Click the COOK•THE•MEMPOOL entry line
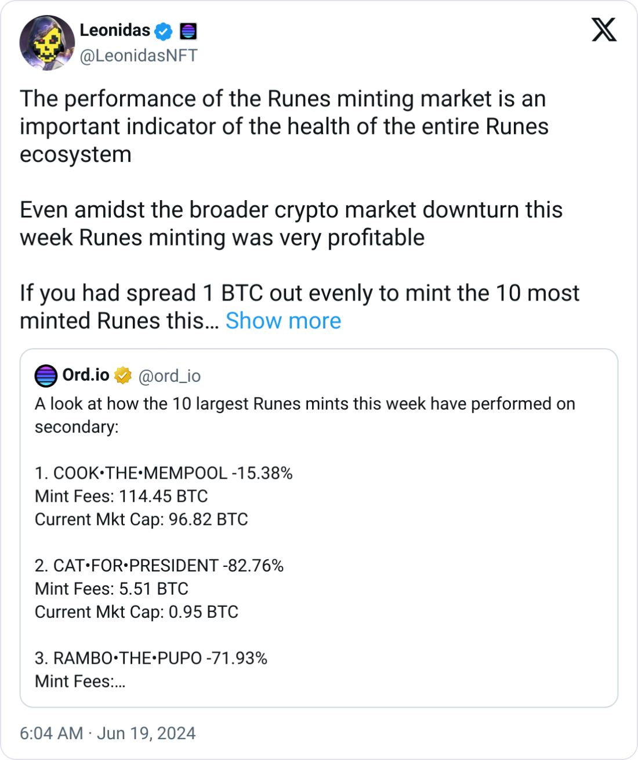Viewport: 638px width, 760px height. tap(164, 473)
